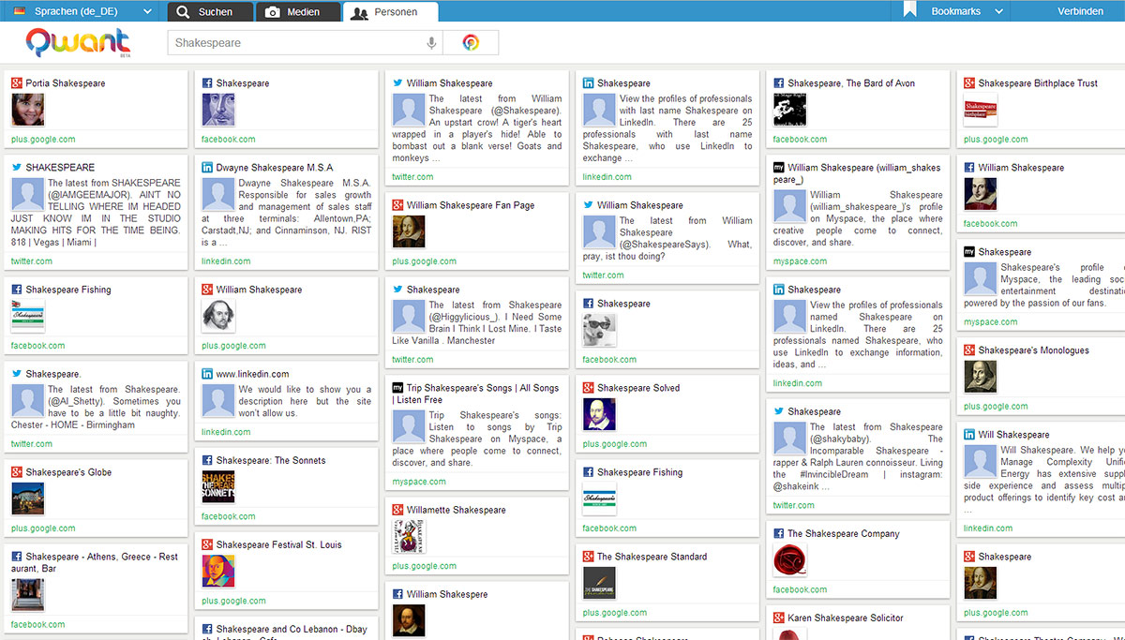Click the German flag icon
The width and height of the screenshot is (1125, 640).
pos(19,11)
